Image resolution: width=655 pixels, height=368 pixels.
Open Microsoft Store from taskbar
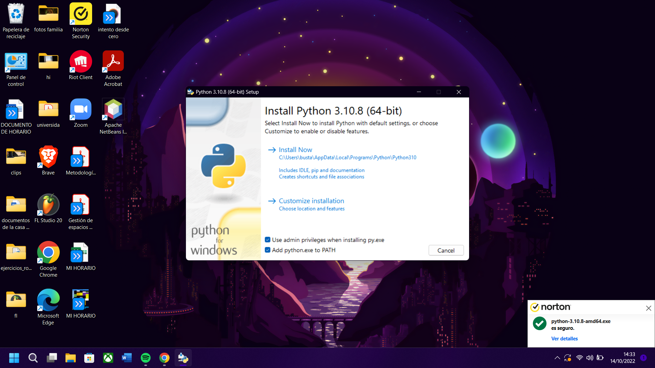tap(89, 358)
